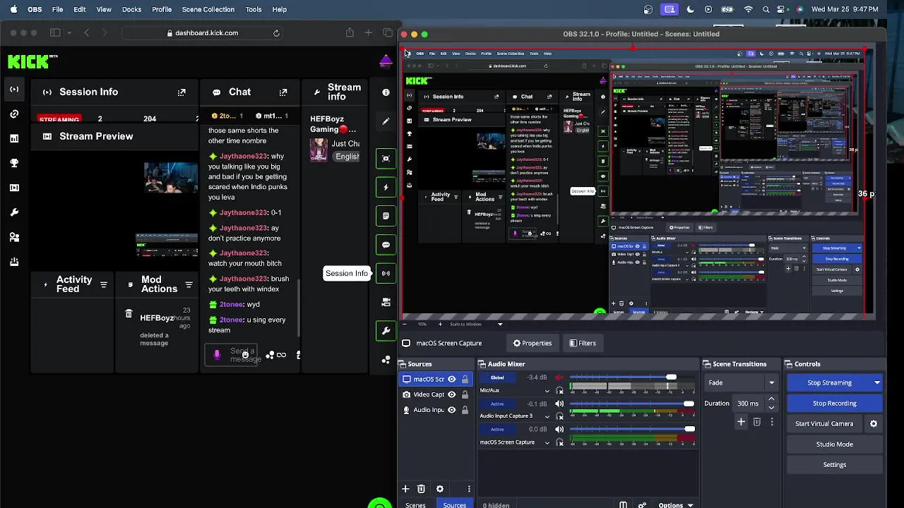Viewport: 904px width, 508px height.
Task: Click the microphone icon in chat input
Action: tap(217, 354)
